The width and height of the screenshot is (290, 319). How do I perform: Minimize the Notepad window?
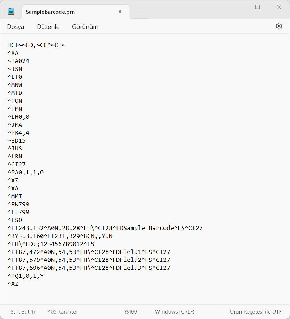point(236,7)
